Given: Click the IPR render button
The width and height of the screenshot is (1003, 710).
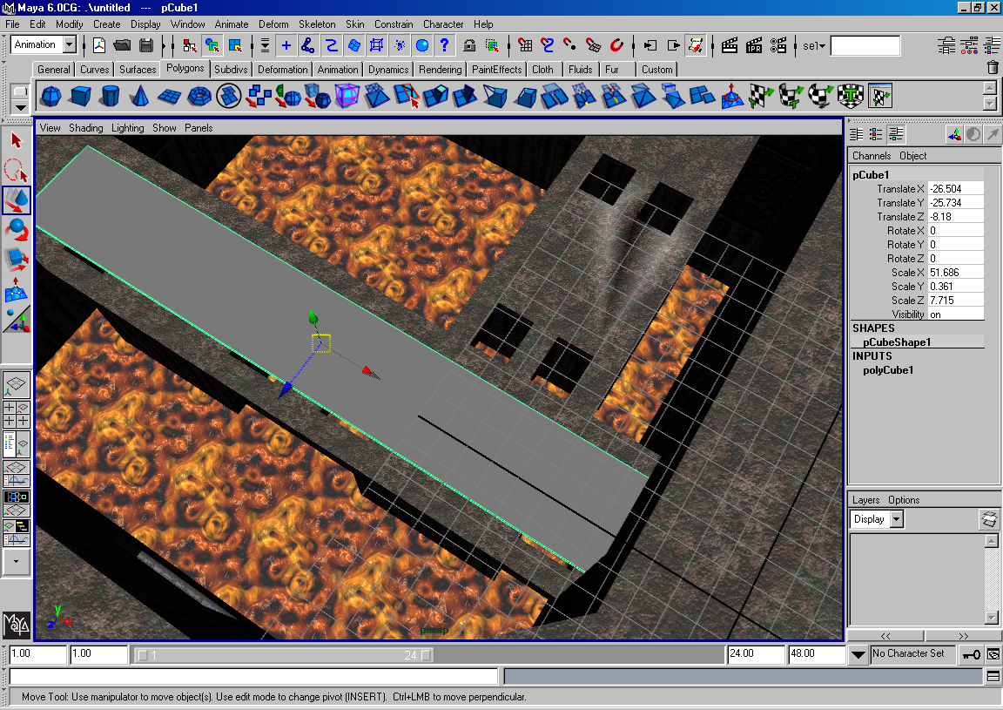Looking at the screenshot, I should pyautogui.click(x=754, y=45).
